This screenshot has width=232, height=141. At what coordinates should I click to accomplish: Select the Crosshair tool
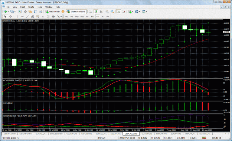10,17
